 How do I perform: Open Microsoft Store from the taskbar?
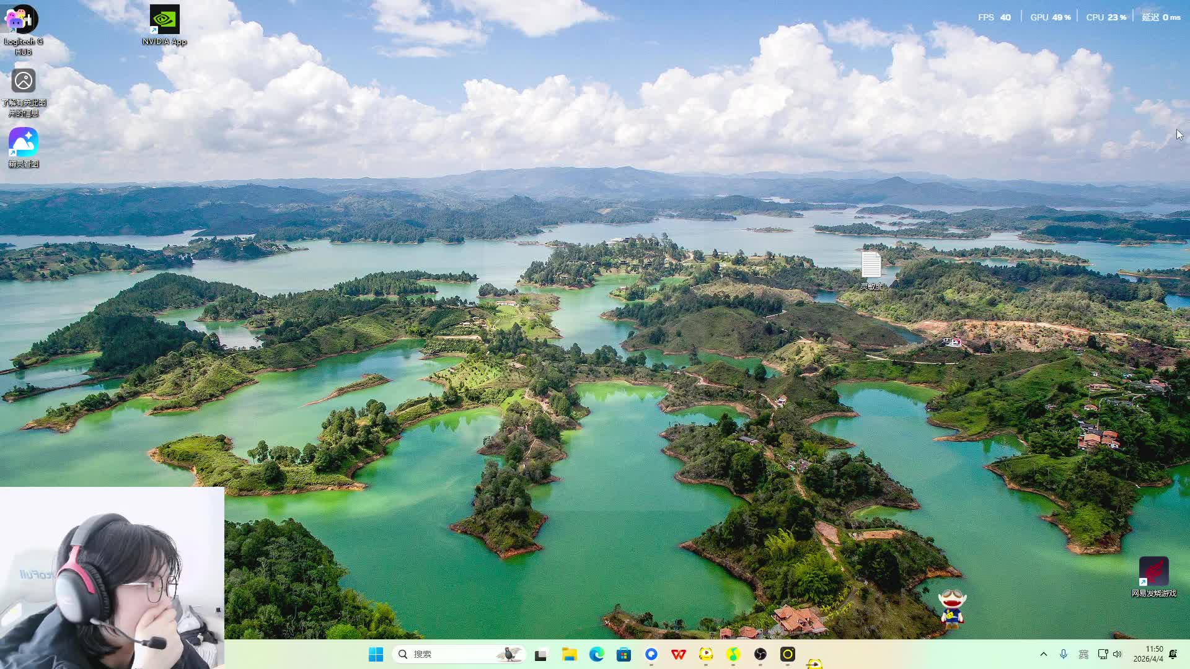(x=624, y=655)
